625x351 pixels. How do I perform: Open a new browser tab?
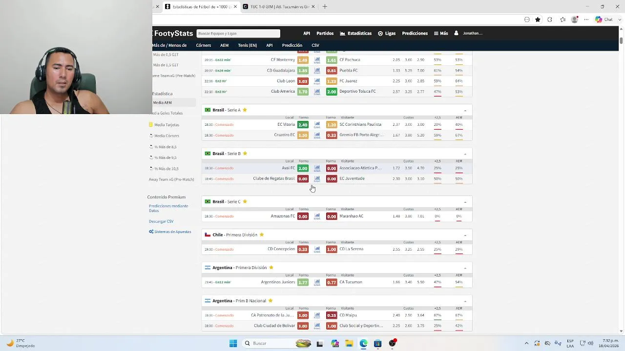tap(325, 6)
